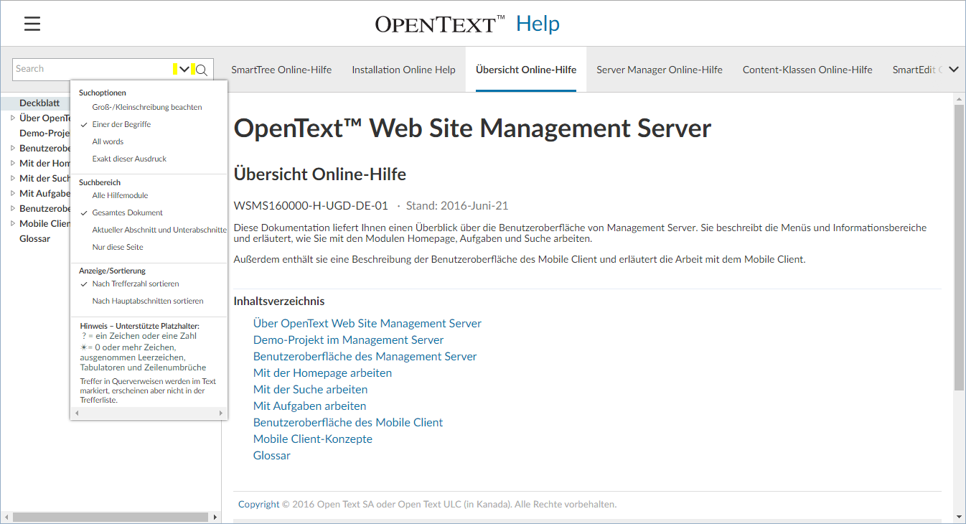Switch to the partially hidden SmartEdit tab
This screenshot has width=966, height=524.
click(x=916, y=70)
